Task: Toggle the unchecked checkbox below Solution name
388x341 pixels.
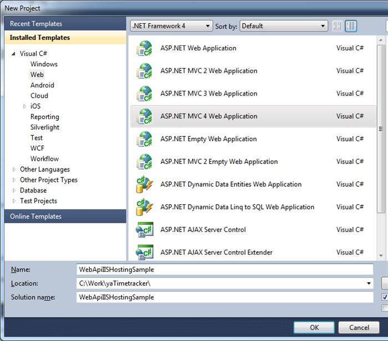Action: tap(385, 308)
